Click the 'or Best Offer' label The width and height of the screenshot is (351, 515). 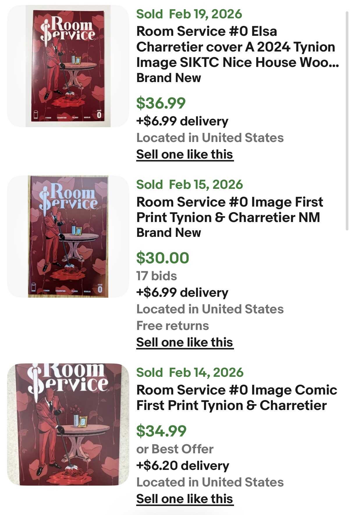click(175, 449)
